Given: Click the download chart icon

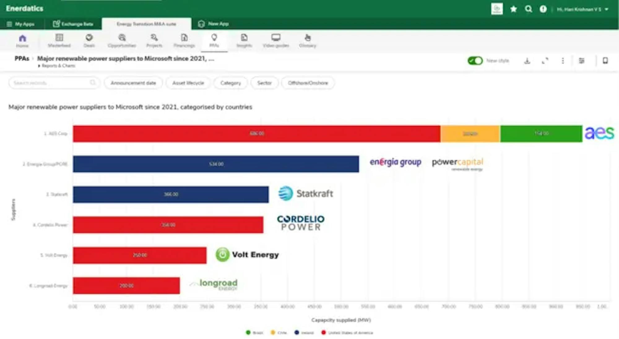Looking at the screenshot, I should tap(527, 61).
